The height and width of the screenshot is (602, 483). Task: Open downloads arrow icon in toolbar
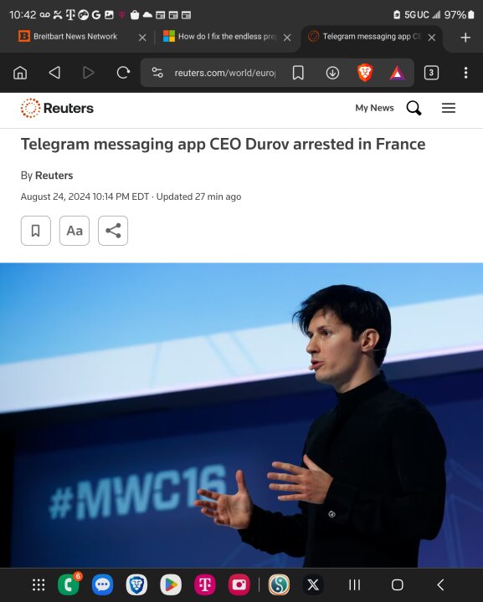[332, 73]
